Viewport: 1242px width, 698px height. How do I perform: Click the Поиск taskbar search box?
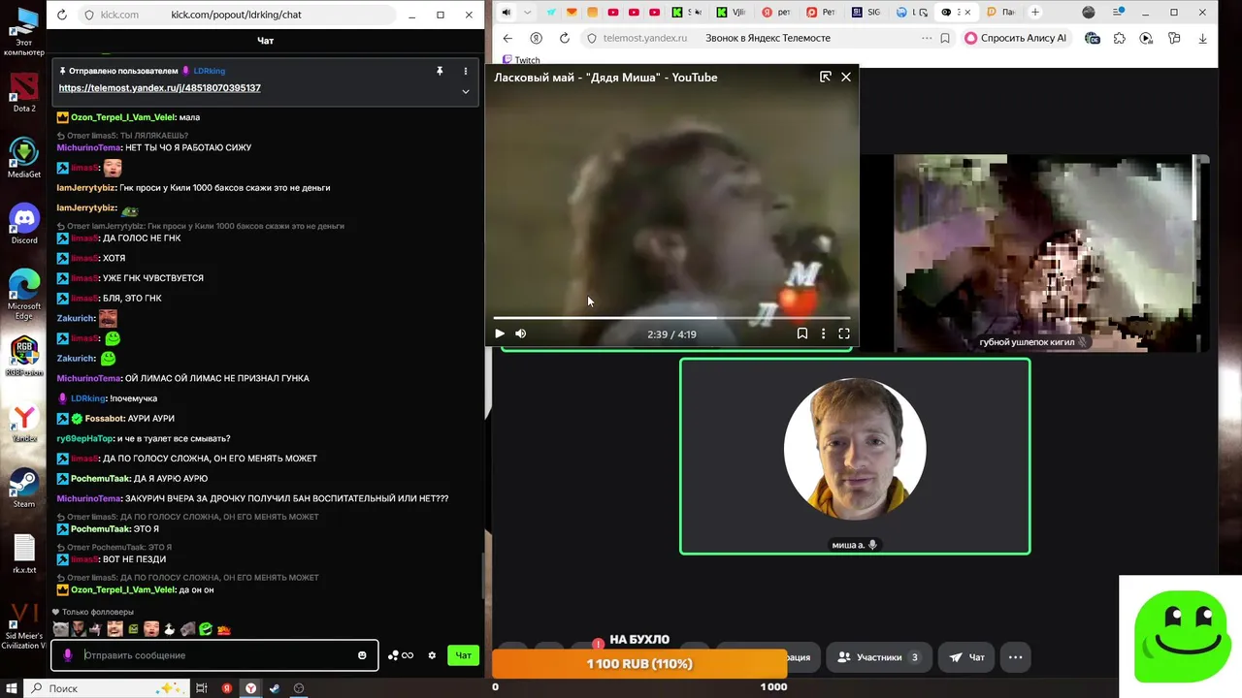pyautogui.click(x=107, y=688)
